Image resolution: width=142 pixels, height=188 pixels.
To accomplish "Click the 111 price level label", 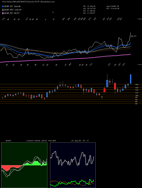I will coord(137,93).
